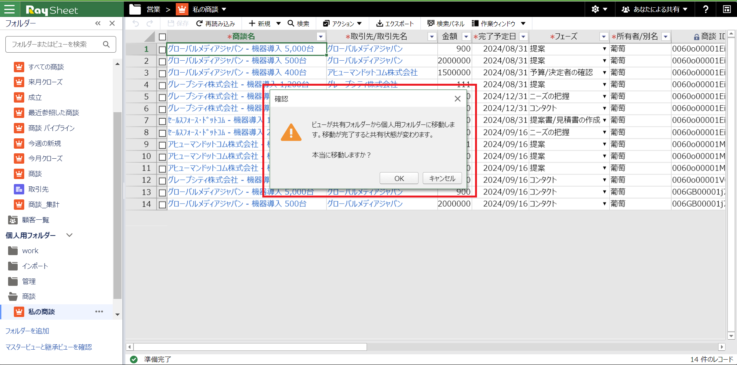Check the row 5 checkbox
Viewport: 737px width, 365px height.
pyautogui.click(x=162, y=97)
